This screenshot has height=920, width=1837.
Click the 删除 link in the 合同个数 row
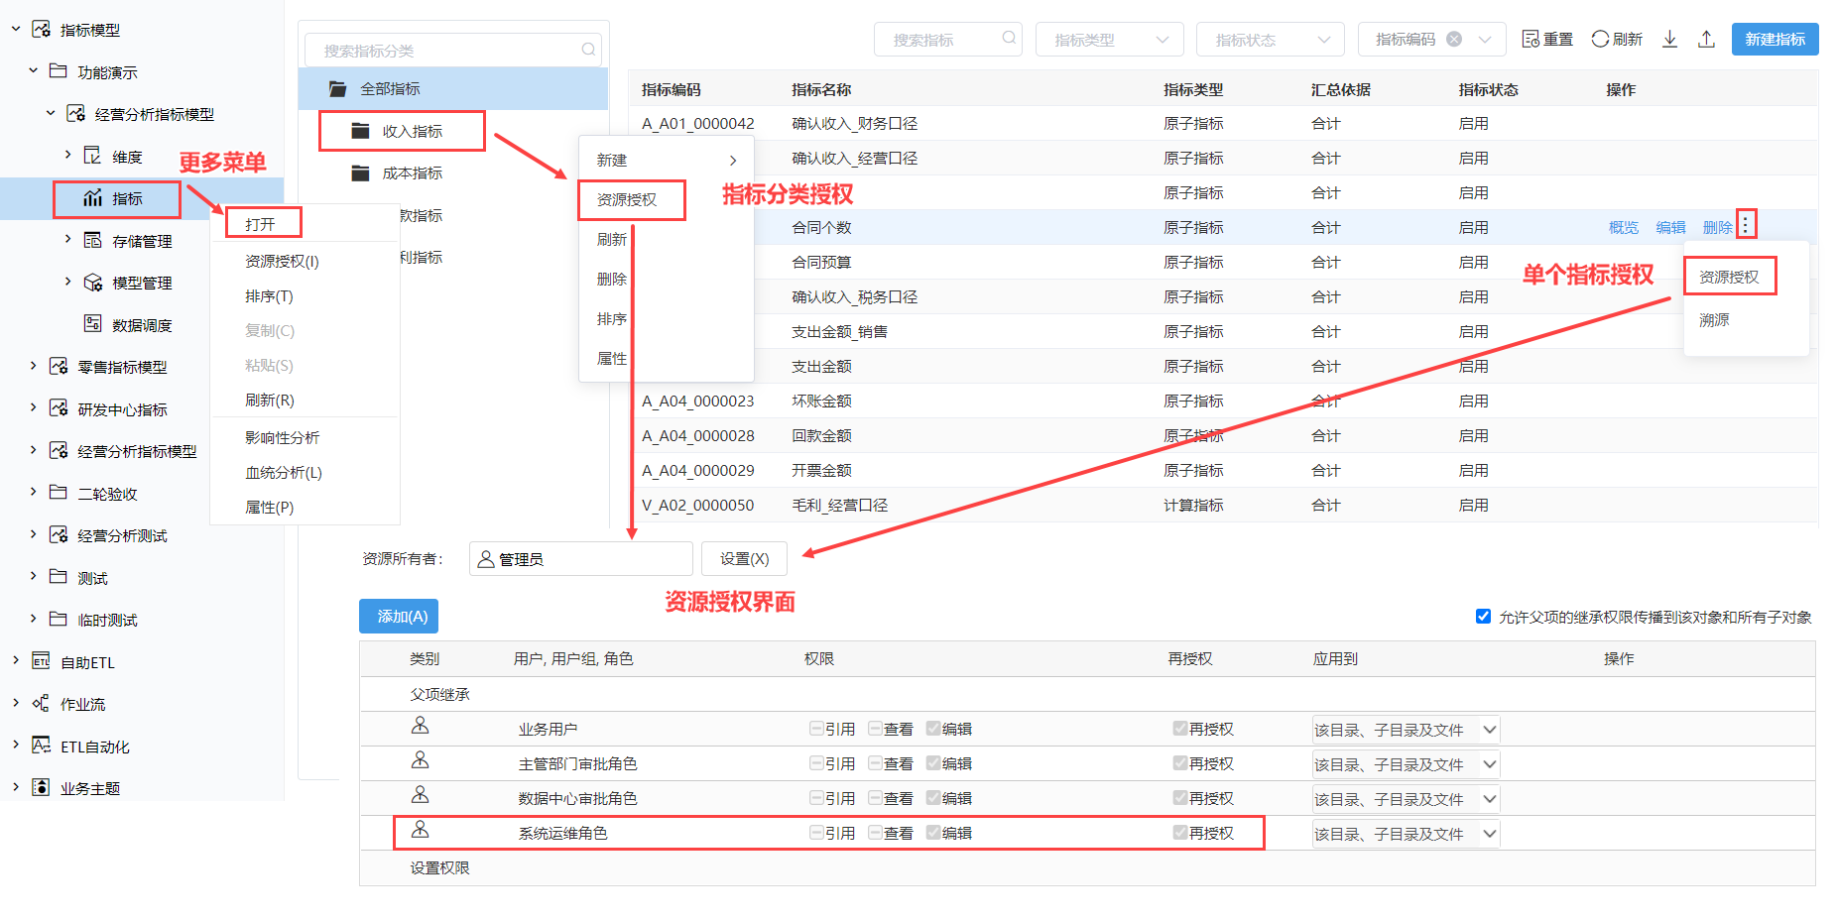point(1717,227)
